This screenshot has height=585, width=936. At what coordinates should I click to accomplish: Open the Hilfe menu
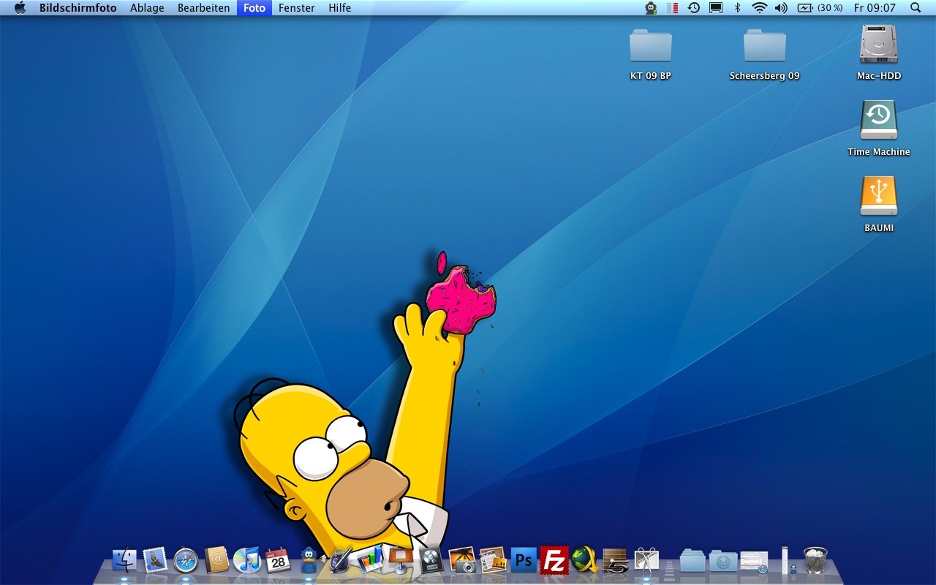click(x=340, y=8)
